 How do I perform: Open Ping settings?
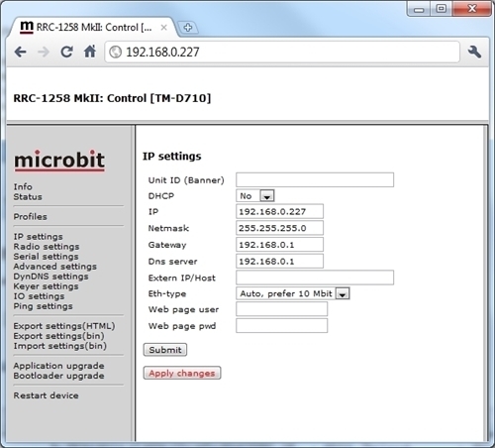coord(44,306)
